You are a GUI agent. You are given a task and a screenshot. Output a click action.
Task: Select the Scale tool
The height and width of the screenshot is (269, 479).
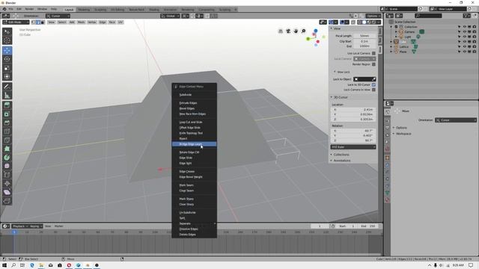(x=7, y=68)
